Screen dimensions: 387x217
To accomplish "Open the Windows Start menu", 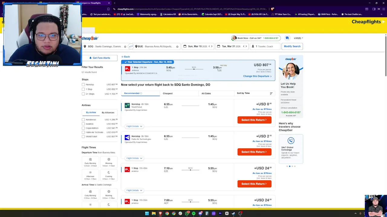I will coord(147,213).
